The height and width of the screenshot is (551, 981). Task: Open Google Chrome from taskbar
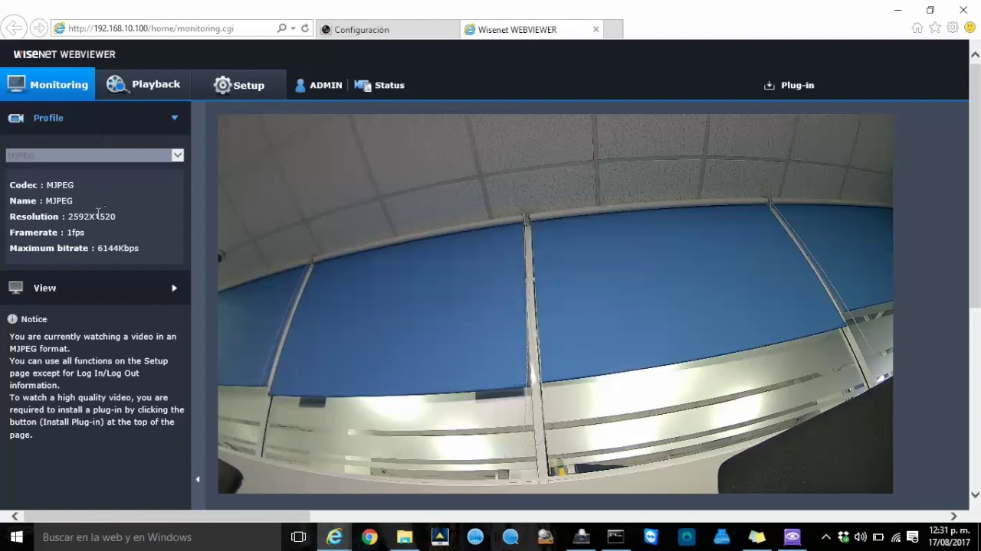pyautogui.click(x=369, y=537)
